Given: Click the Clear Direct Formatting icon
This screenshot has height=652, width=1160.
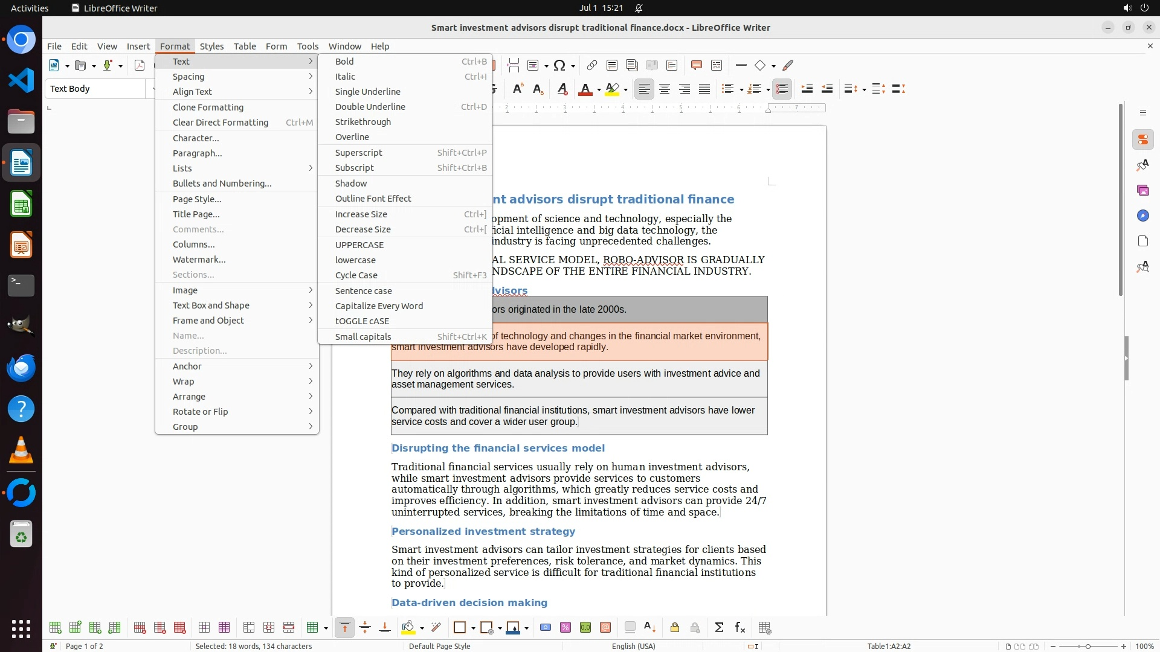Looking at the screenshot, I should [x=562, y=89].
